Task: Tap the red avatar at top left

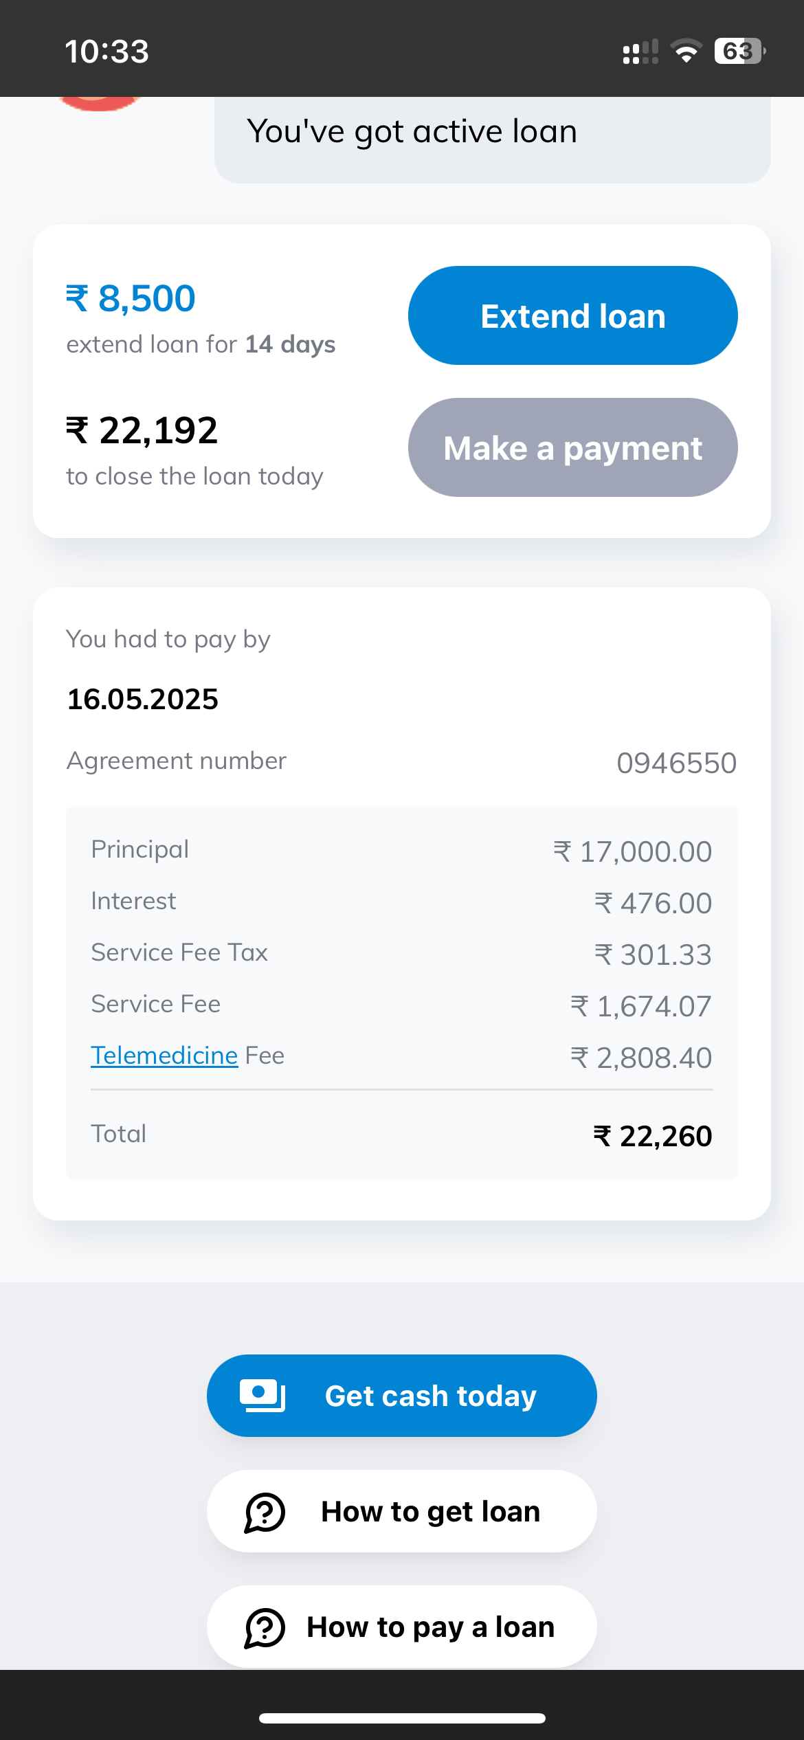Action: click(x=100, y=103)
